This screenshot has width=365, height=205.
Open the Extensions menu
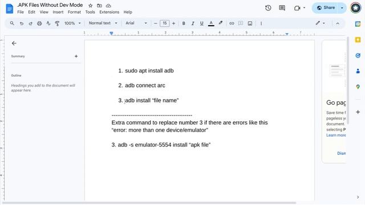[x=109, y=12]
